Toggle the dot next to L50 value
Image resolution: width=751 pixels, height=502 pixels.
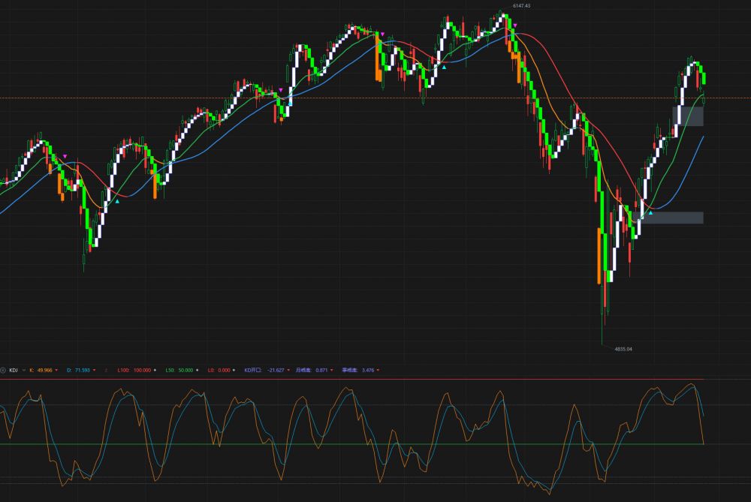[197, 370]
